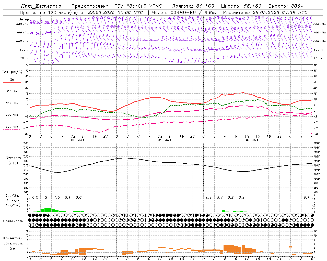Click the model name COSMO-RU / 6.6км
Viewport: 327px width, 261px height.
point(194,12)
